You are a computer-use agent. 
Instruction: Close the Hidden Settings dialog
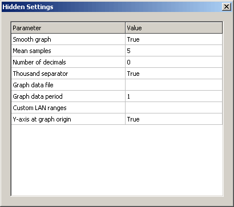pos(227,7)
